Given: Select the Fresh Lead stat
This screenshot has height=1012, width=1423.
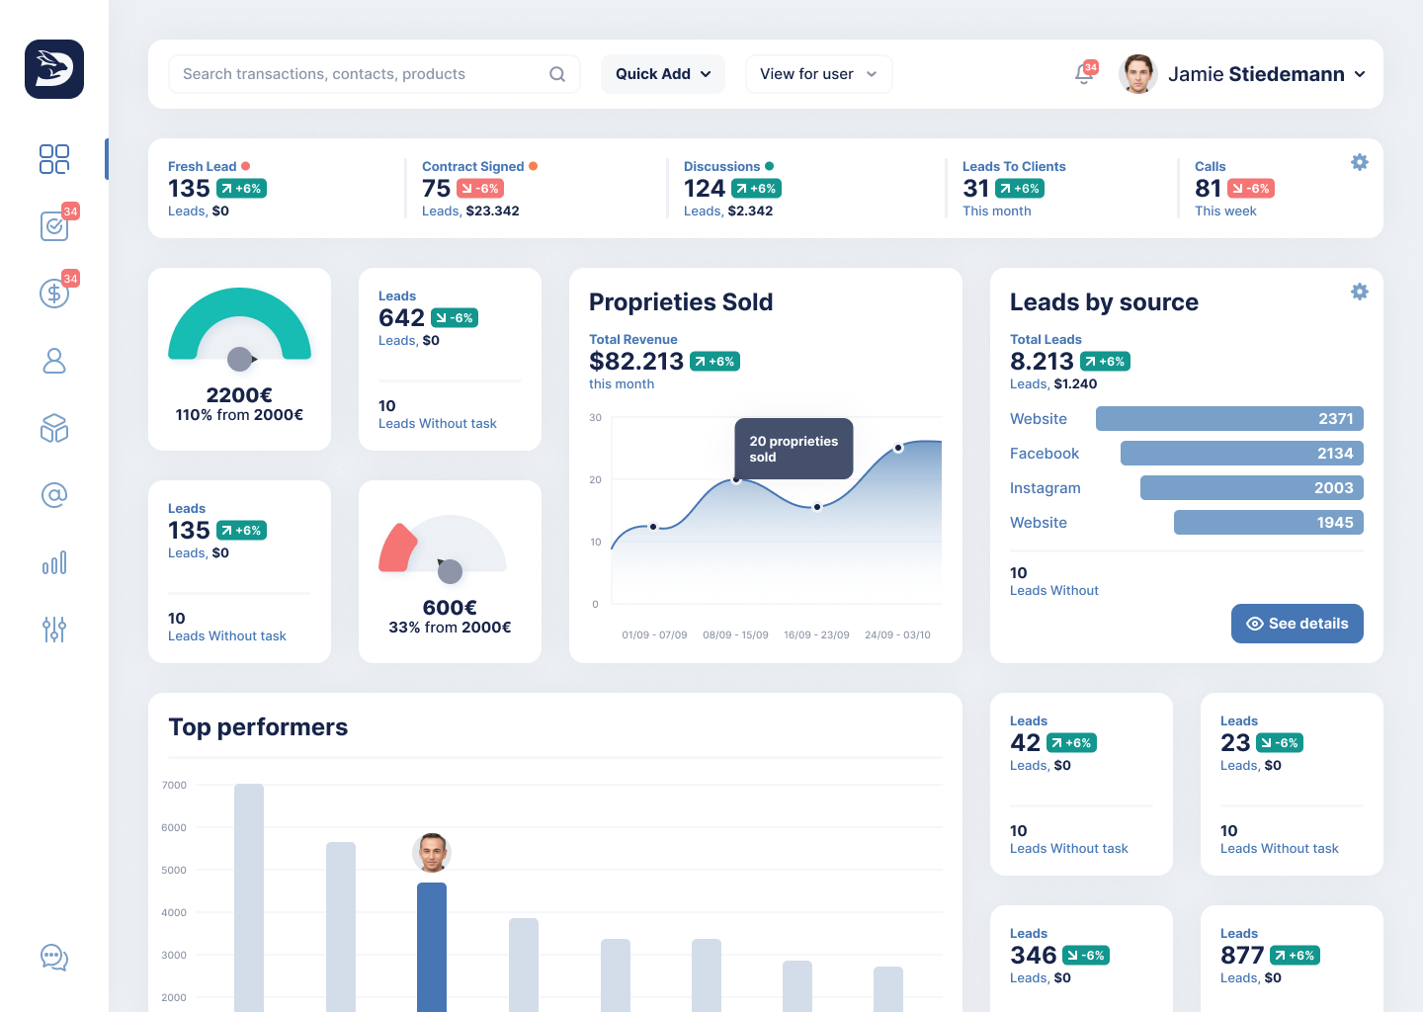Looking at the screenshot, I should click(x=217, y=188).
